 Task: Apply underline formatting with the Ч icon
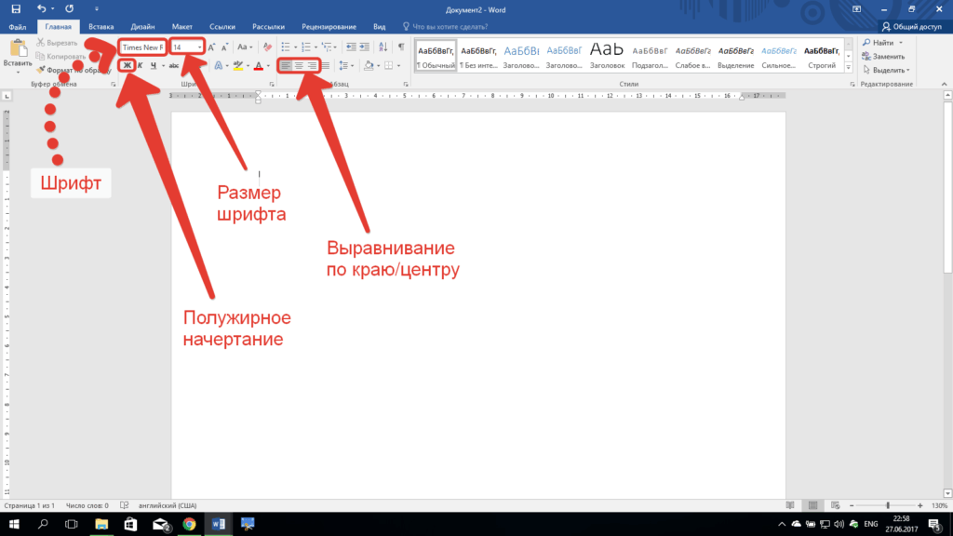[153, 65]
